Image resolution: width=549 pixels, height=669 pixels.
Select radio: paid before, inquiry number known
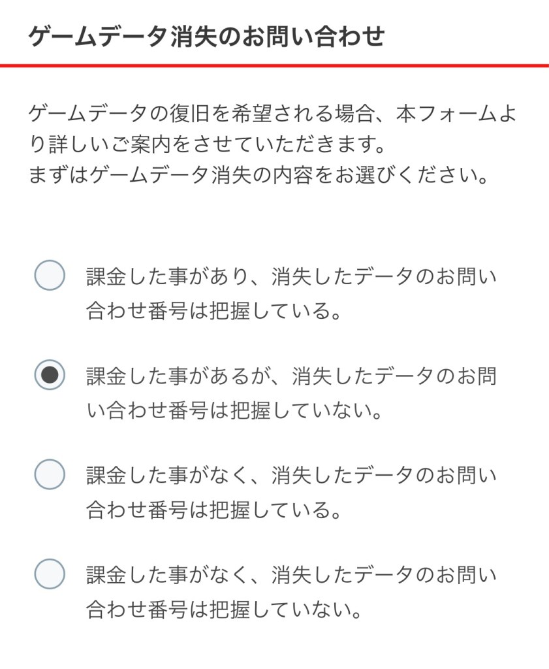[x=50, y=276]
